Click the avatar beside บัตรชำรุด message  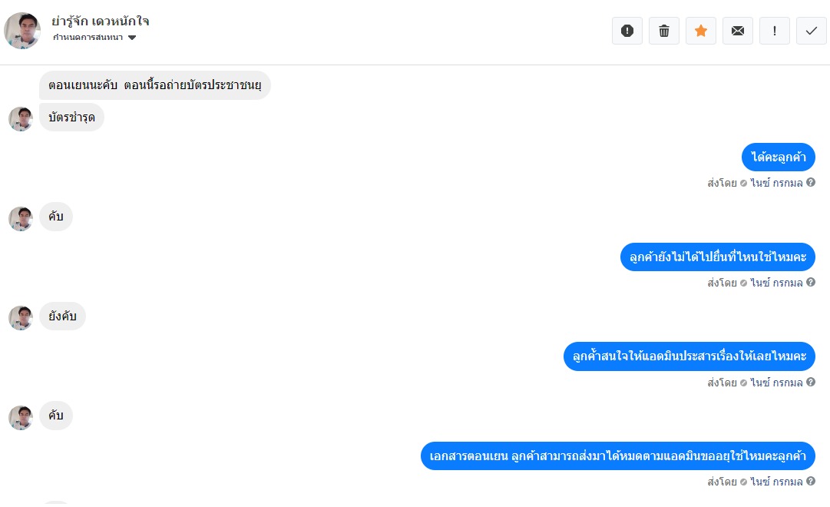click(21, 119)
